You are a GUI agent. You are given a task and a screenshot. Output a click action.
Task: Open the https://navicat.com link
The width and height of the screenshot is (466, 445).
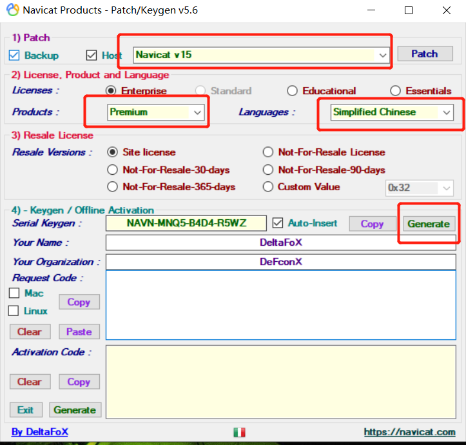click(409, 432)
